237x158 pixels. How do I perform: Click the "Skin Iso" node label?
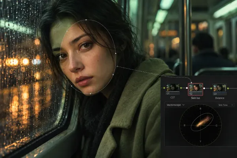tap(196, 98)
